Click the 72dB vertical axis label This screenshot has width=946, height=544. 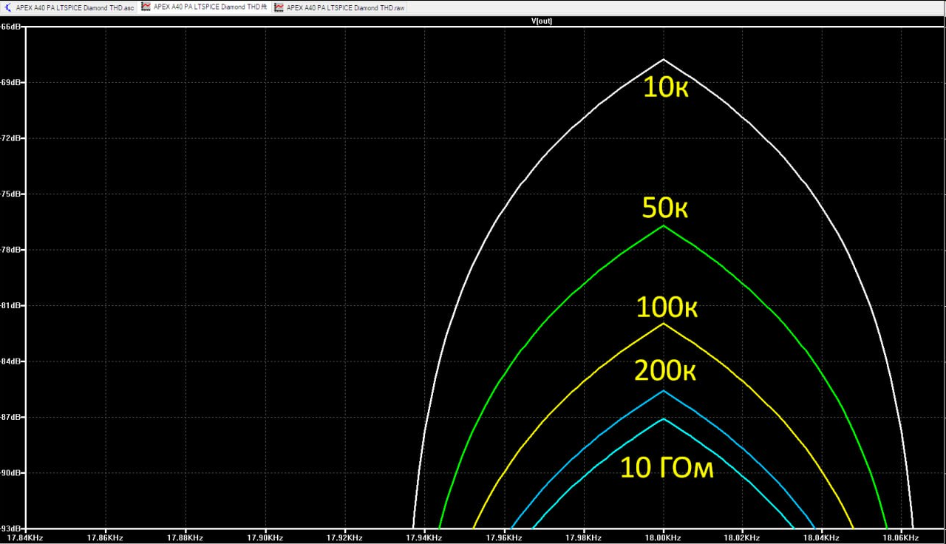[x=10, y=138]
